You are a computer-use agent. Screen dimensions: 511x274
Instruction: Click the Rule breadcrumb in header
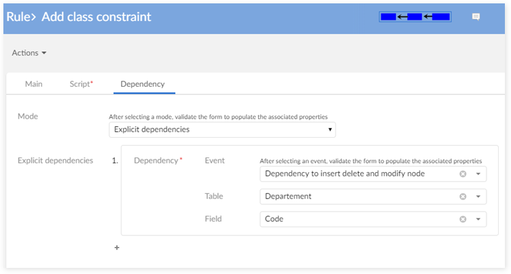[20, 16]
